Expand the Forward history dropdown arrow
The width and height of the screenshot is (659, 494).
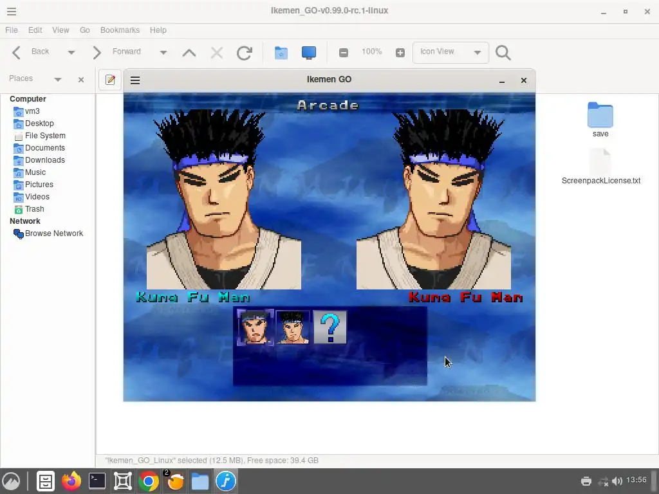163,53
